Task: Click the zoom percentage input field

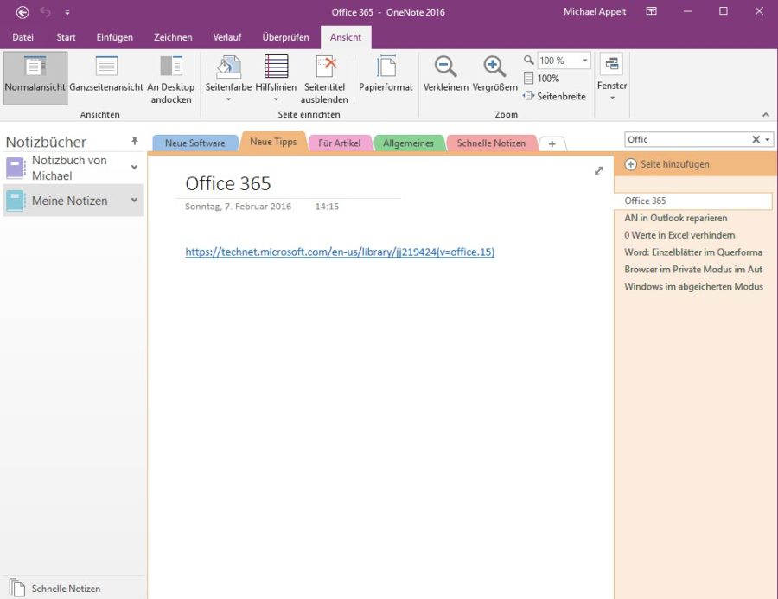Action: point(558,61)
